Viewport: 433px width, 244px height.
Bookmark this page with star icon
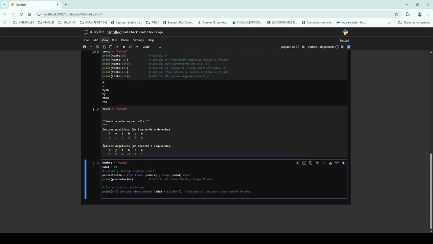(396, 14)
